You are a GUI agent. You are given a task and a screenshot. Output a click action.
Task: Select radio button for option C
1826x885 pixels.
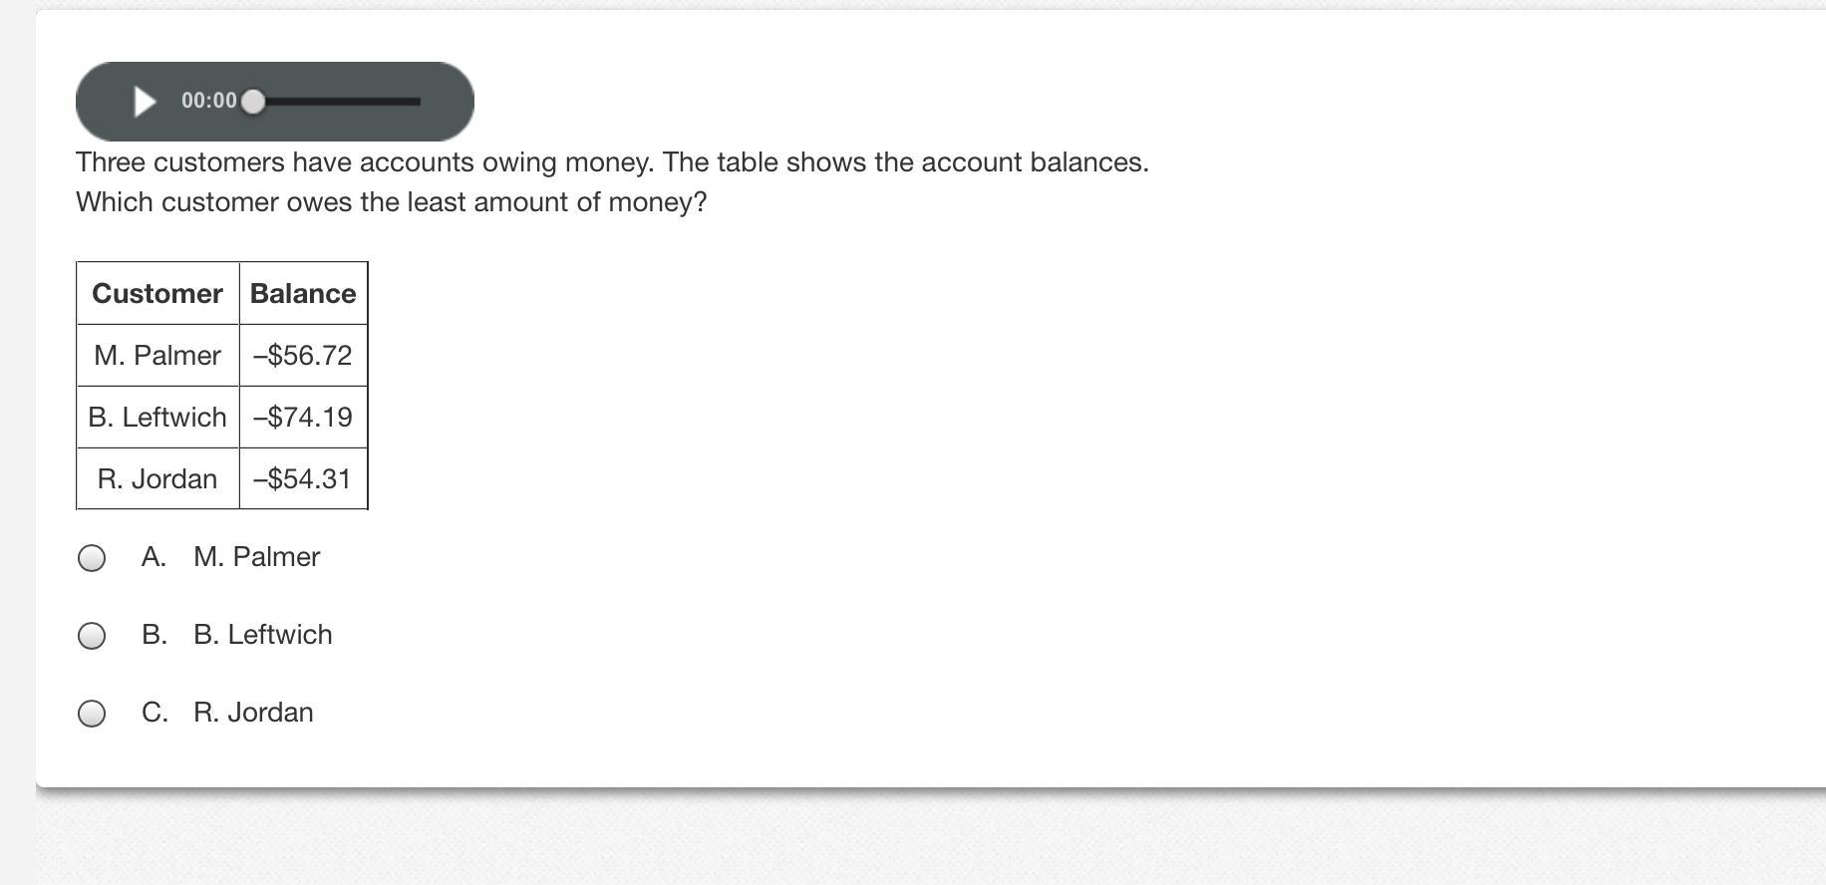(92, 714)
